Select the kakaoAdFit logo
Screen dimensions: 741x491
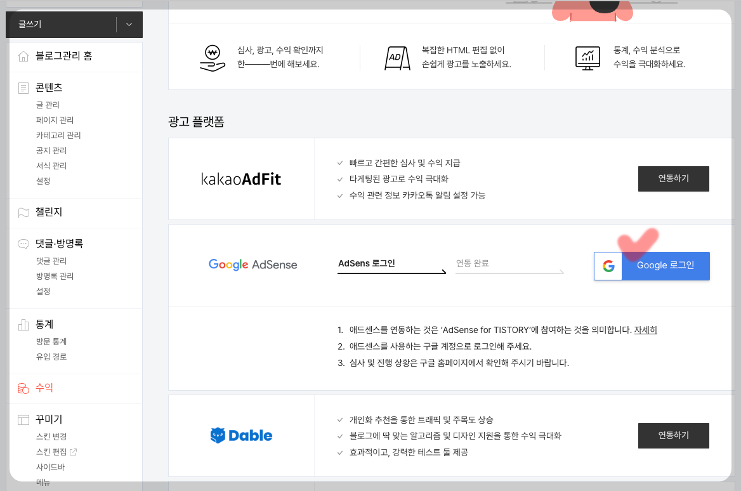coord(241,178)
